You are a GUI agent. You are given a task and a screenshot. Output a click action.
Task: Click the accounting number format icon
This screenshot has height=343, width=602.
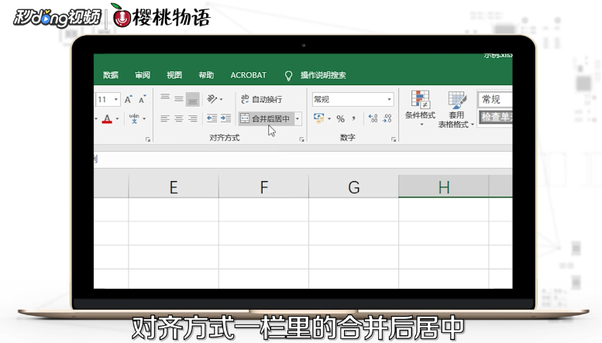tap(318, 118)
